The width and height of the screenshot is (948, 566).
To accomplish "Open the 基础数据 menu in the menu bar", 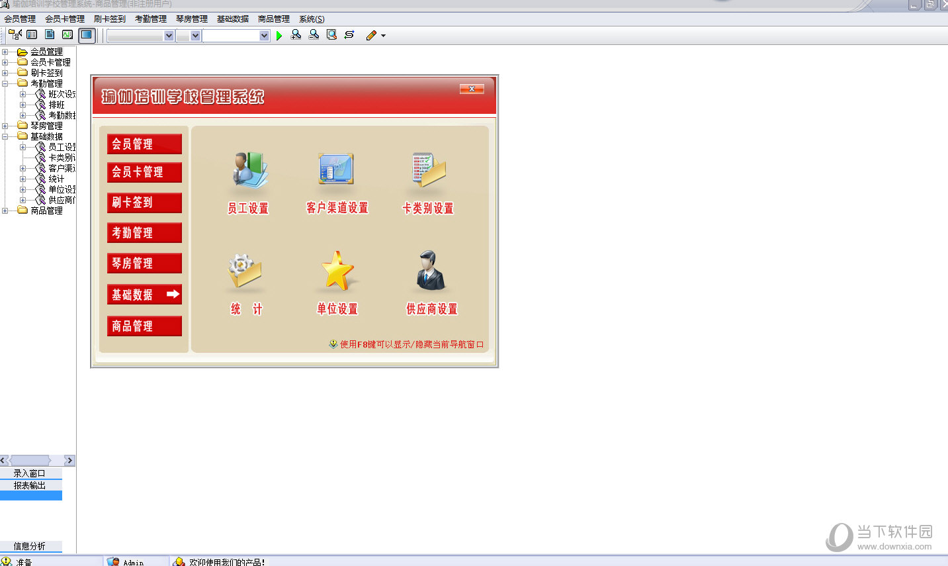I will click(x=233, y=19).
